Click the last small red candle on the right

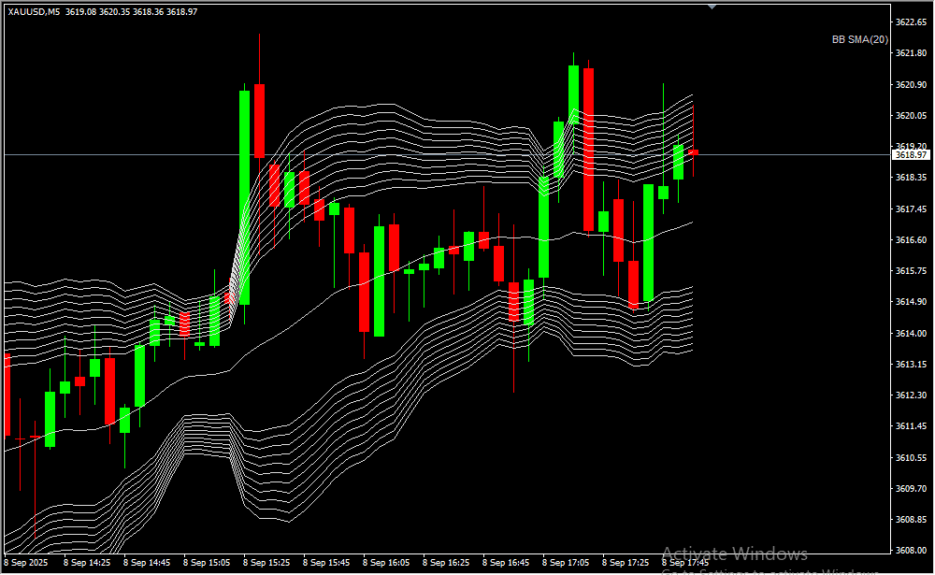tap(693, 151)
